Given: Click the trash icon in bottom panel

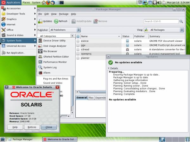Looking at the screenshot, I should [187, 139].
